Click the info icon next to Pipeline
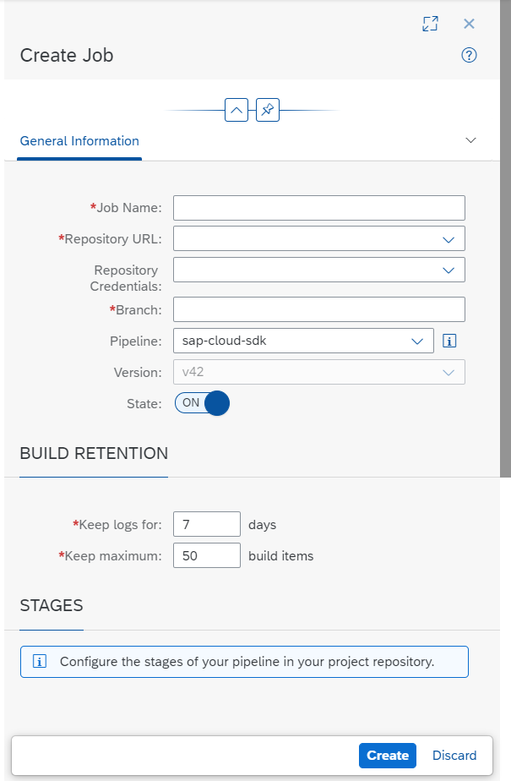The image size is (511, 781). click(x=449, y=341)
